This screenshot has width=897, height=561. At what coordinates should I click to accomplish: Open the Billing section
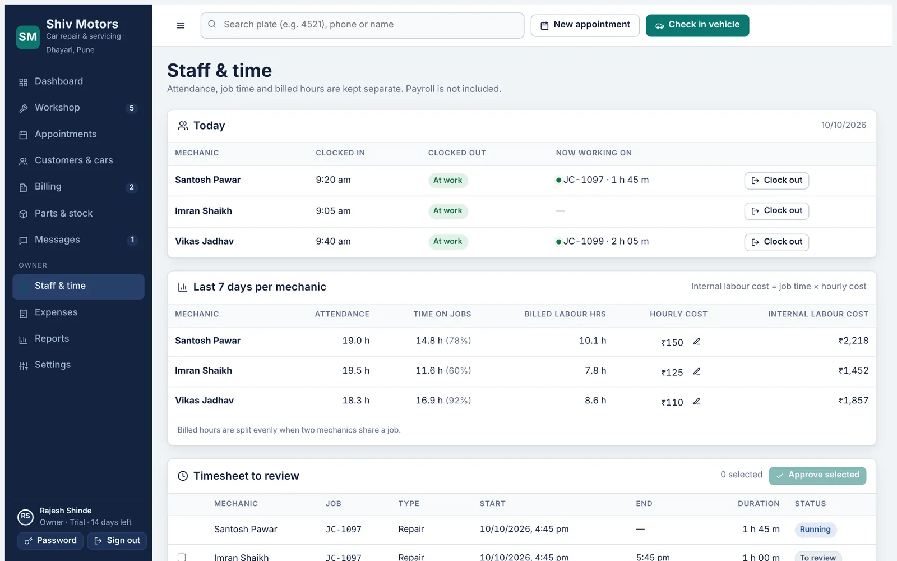tap(78, 187)
